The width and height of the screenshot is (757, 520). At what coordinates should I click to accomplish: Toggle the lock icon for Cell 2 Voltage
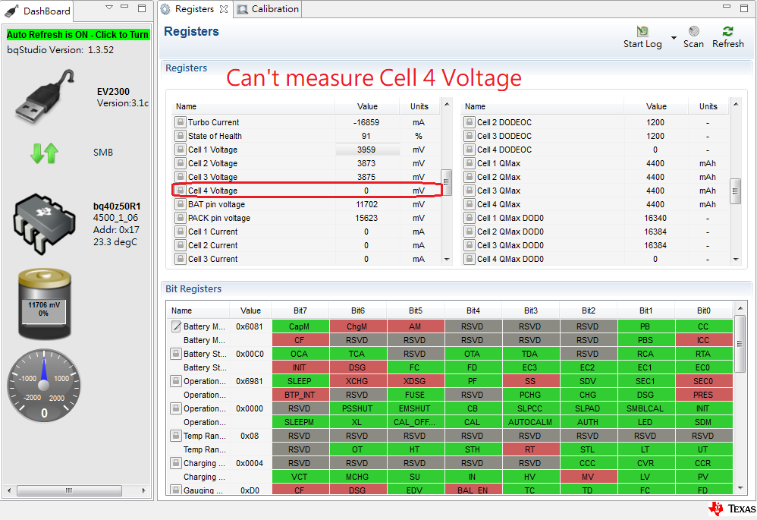pos(180,163)
